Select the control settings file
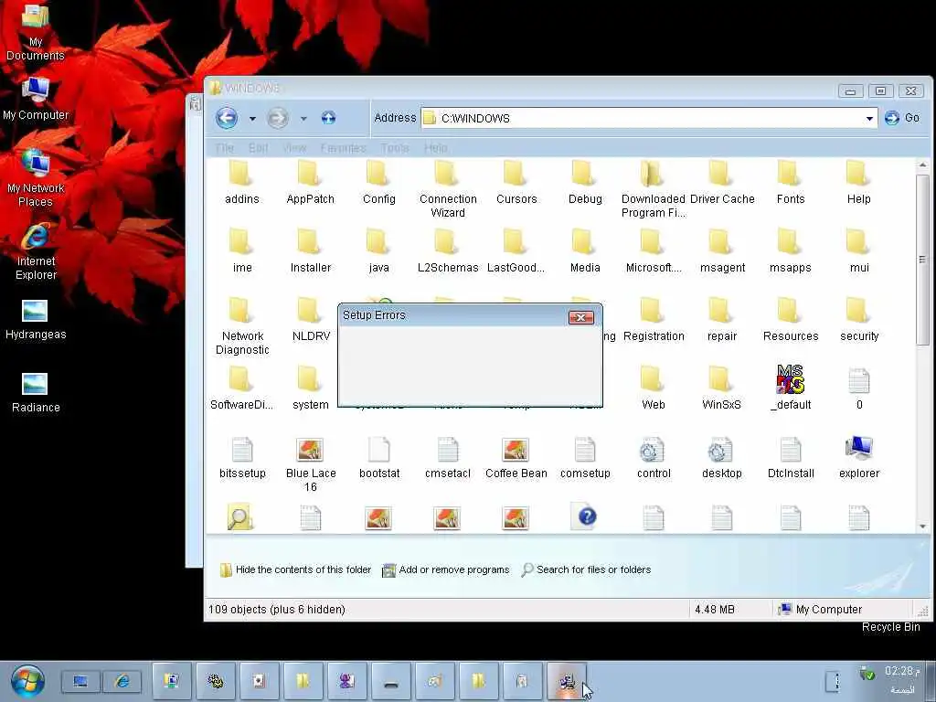Screen dimensions: 936x702 tap(653, 458)
